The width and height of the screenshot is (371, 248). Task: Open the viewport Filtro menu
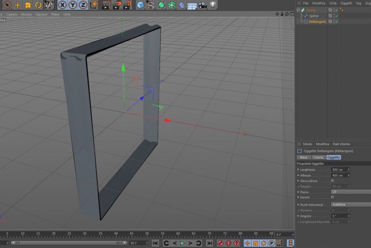click(55, 15)
